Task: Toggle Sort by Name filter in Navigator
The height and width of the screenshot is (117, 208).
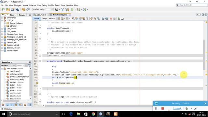Action: (x=30, y=105)
